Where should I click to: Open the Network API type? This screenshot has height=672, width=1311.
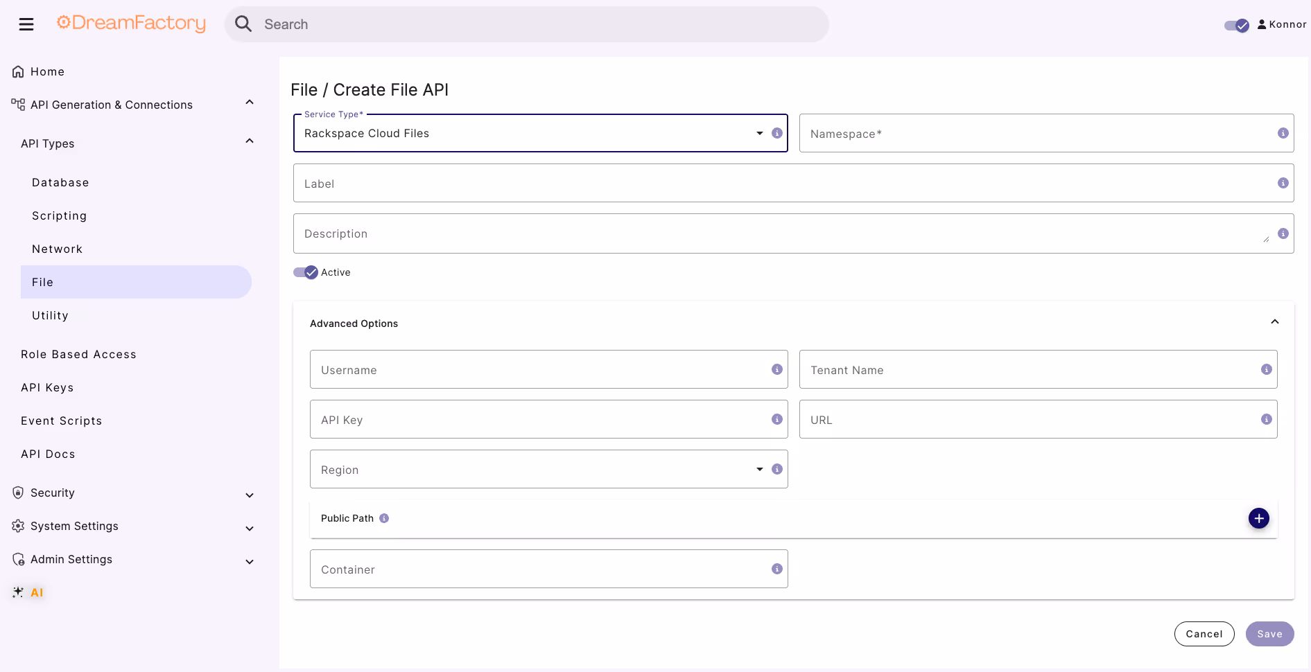[136, 249]
